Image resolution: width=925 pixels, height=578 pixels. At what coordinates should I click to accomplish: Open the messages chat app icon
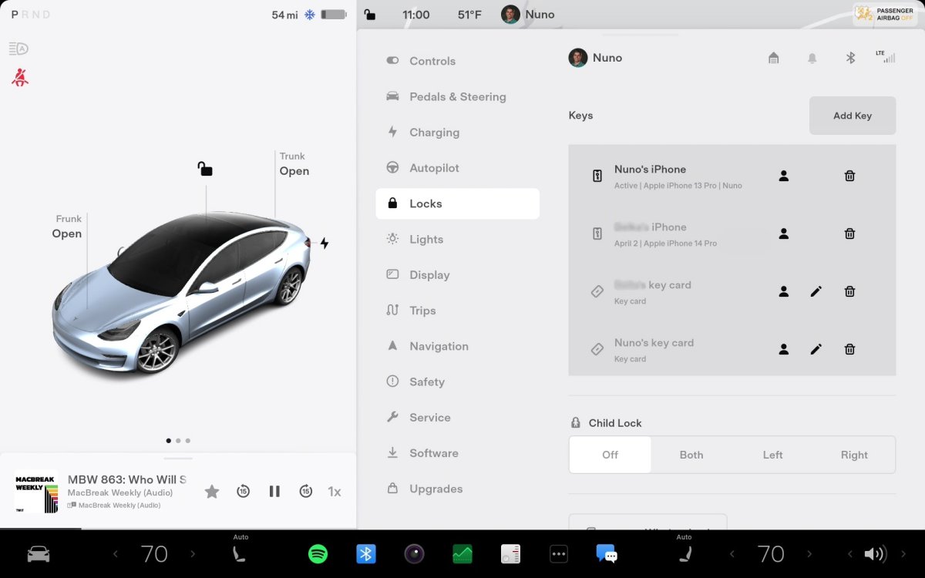coord(607,553)
